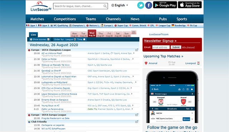Screen dimensions: 229x132
Task: Expand channels for Celtic vs Ferencváros
Action: [x=132, y=109]
